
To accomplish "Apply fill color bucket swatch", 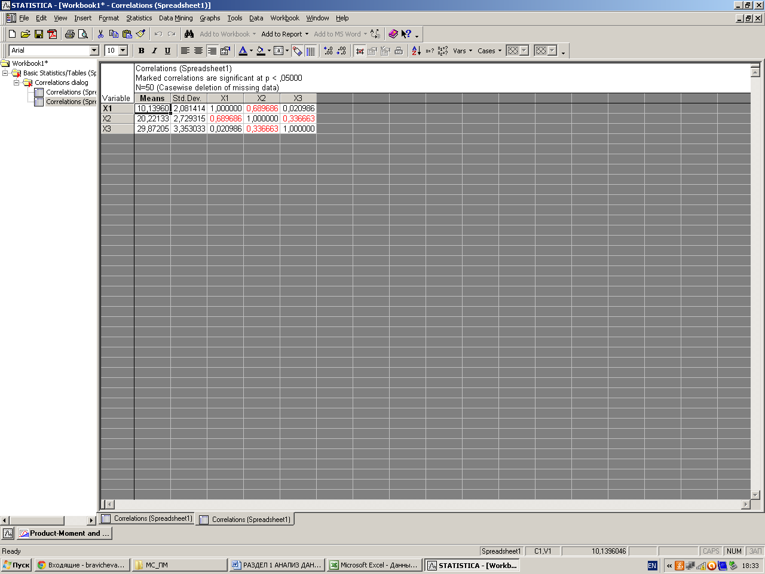I will click(x=261, y=51).
